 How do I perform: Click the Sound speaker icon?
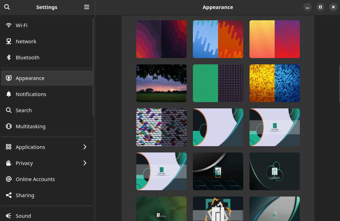click(9, 216)
